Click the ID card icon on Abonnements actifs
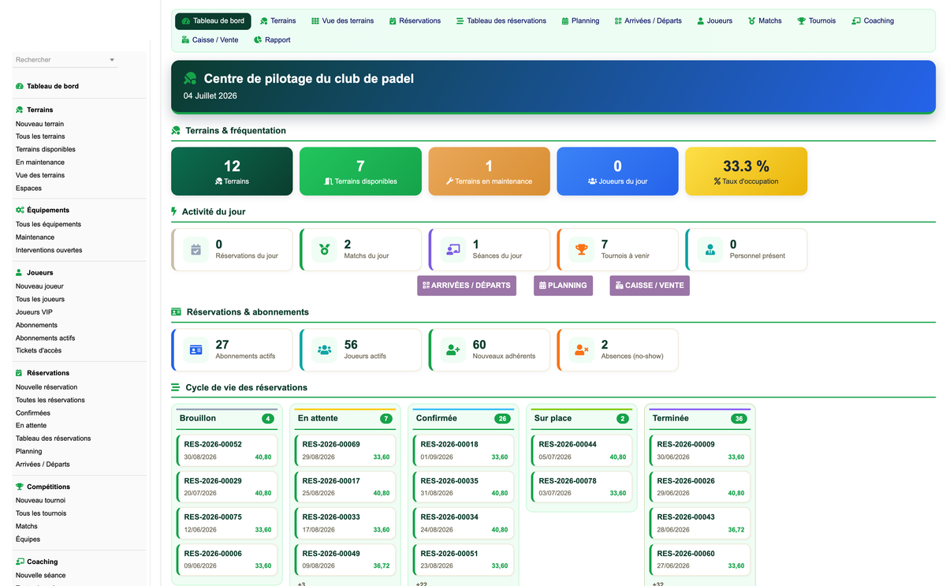 click(196, 350)
